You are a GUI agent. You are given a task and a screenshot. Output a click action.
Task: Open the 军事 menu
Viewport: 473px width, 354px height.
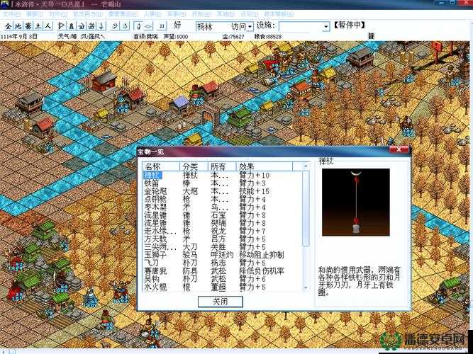pos(176,14)
